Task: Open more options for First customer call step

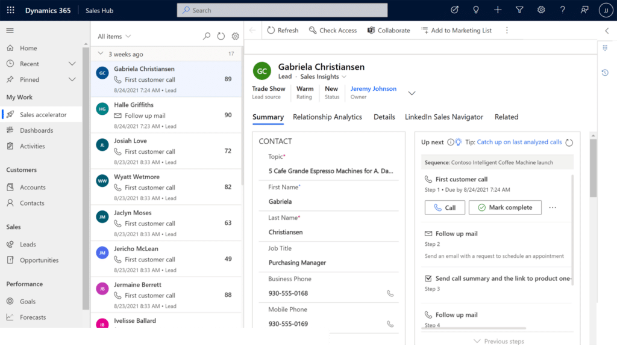Action: pos(553,207)
